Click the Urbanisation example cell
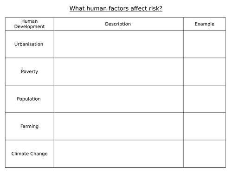 click(205, 44)
